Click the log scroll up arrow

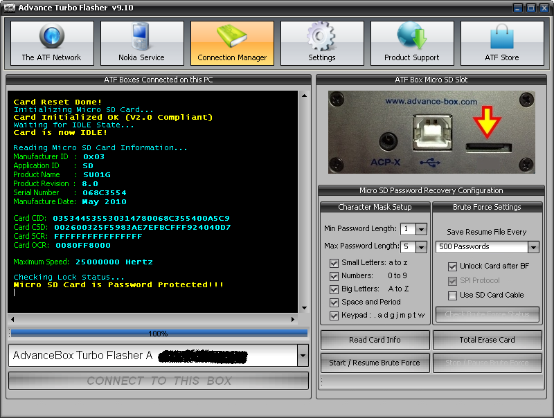pyautogui.click(x=304, y=96)
